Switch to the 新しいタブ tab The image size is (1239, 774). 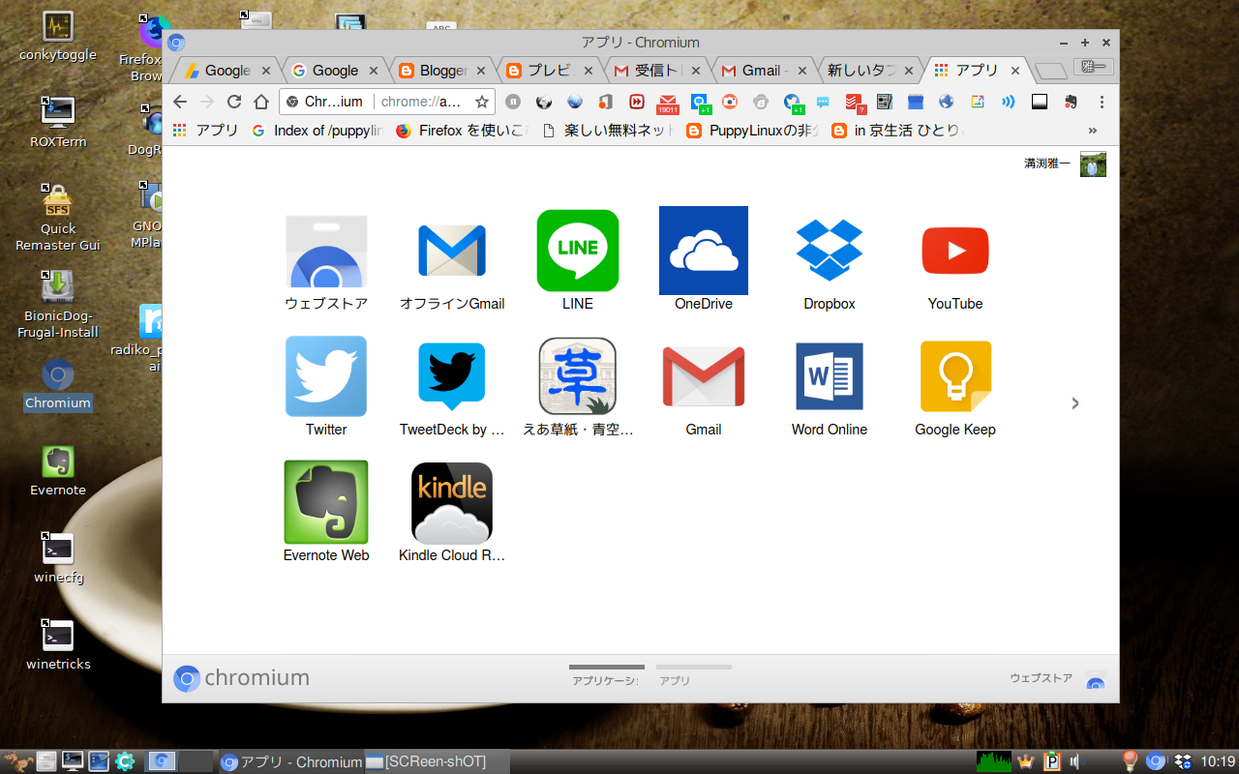(869, 71)
